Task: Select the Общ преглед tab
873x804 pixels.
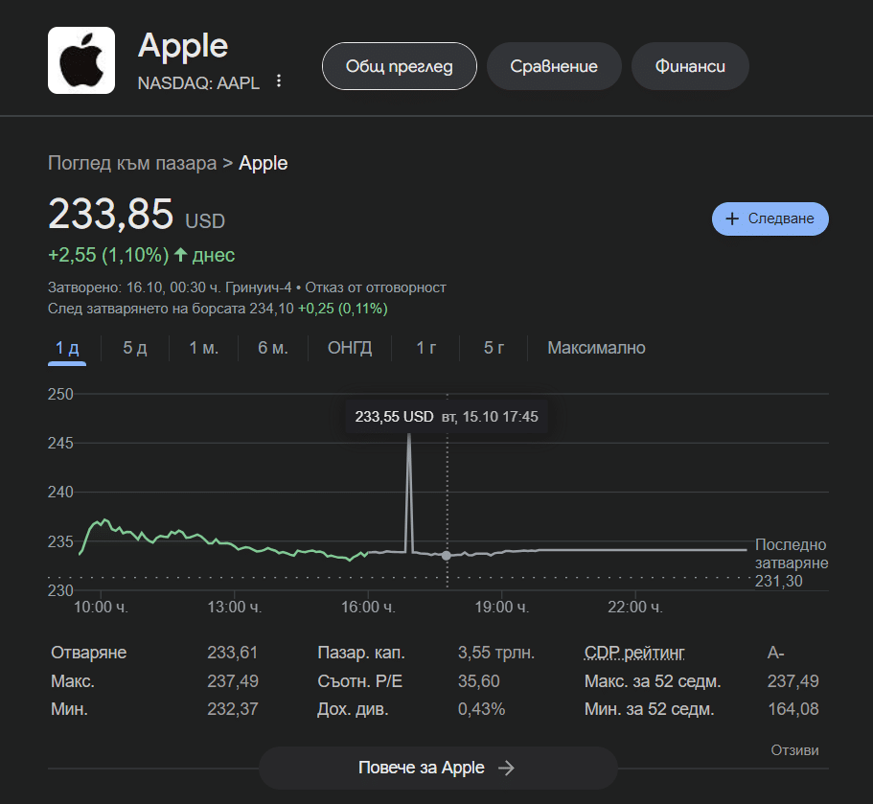Action: pyautogui.click(x=400, y=66)
